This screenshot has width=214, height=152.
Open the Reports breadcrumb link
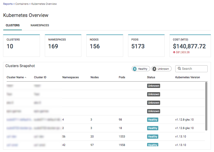(x=8, y=4)
